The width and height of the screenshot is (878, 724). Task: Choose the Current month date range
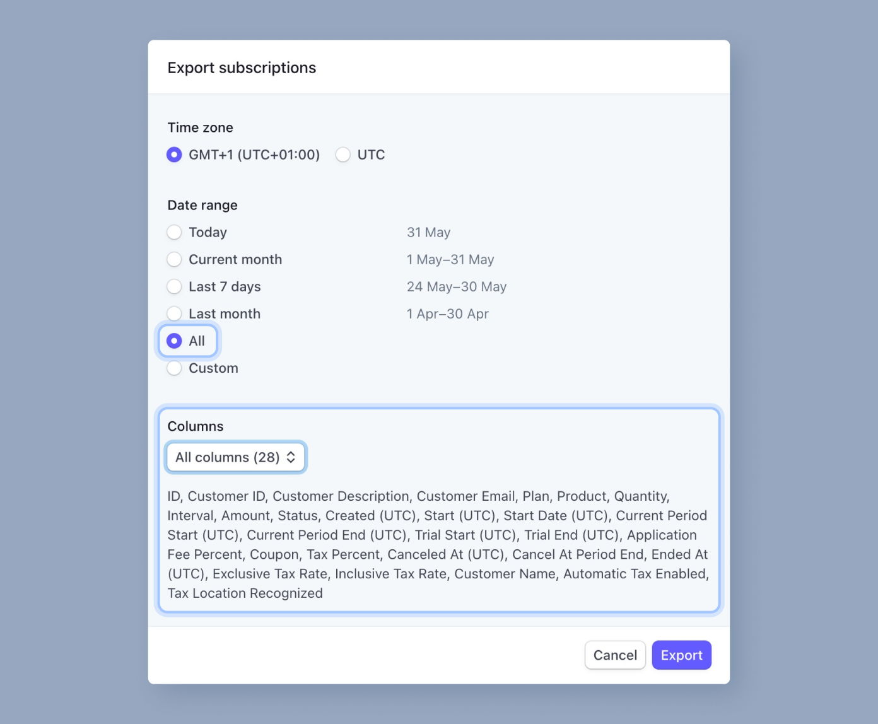(x=174, y=259)
